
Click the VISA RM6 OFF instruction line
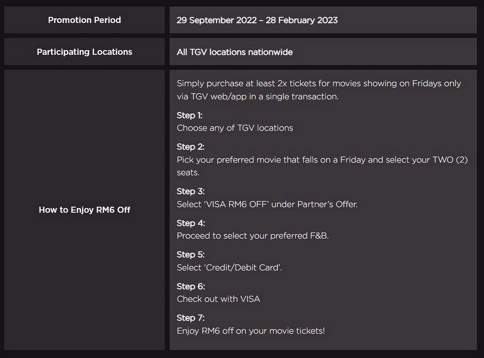point(267,204)
